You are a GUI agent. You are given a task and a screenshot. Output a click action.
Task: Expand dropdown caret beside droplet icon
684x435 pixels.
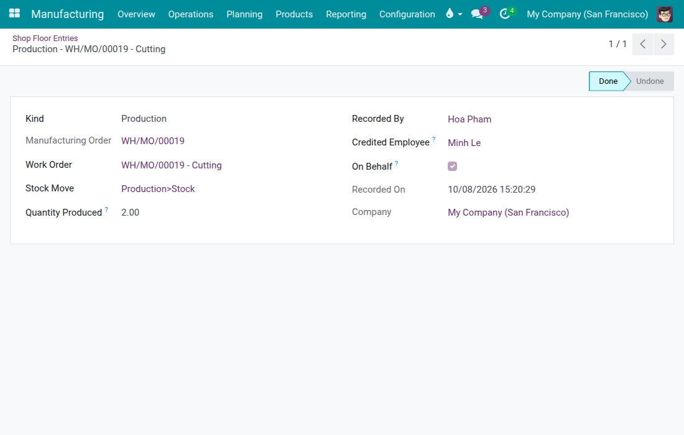(x=460, y=14)
